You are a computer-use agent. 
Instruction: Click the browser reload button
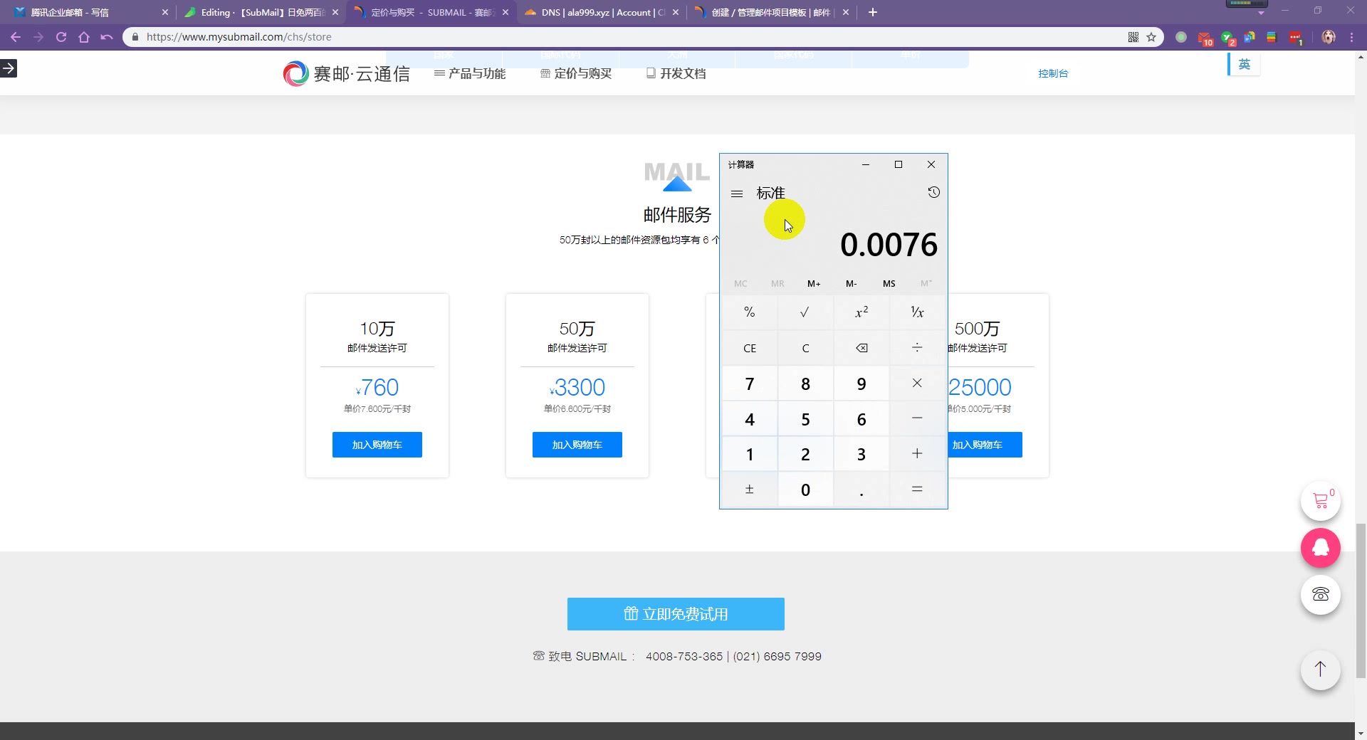pyautogui.click(x=61, y=37)
